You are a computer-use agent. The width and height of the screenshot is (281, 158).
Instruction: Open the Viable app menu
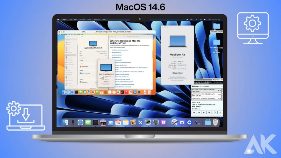tap(64, 19)
